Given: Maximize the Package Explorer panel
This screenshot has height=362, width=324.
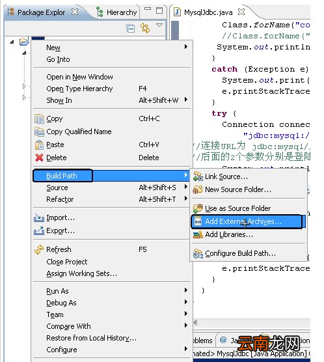Looking at the screenshot, I should point(159,10).
